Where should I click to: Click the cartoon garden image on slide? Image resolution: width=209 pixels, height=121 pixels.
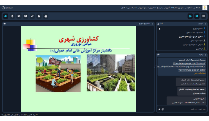pyautogui.click(x=58, y=74)
